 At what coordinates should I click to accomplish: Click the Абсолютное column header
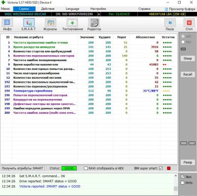coord(145,37)
